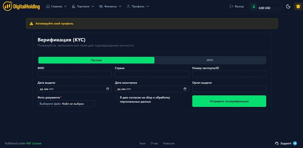Expand the Финансы menu chevron
This screenshot has height=148, width=303.
pos(120,6)
